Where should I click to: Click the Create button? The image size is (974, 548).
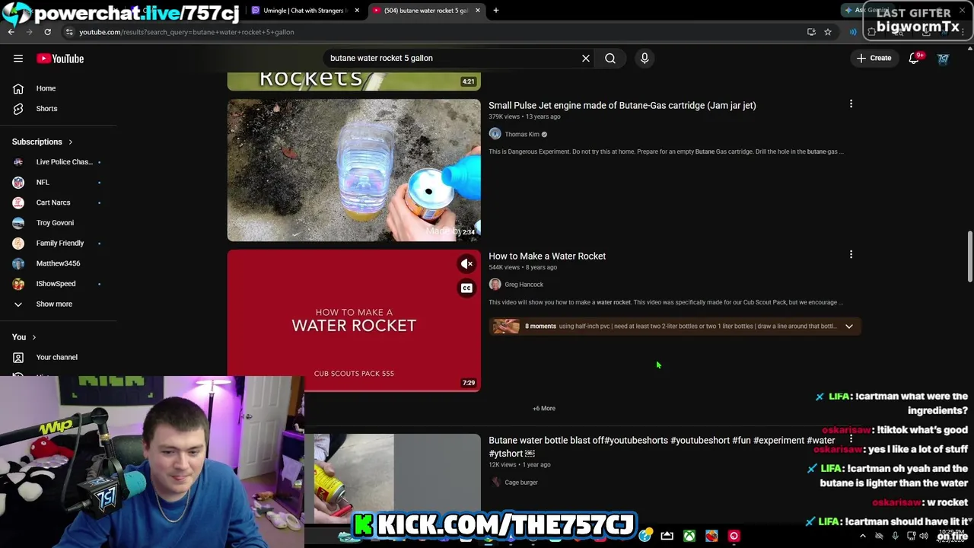(874, 58)
